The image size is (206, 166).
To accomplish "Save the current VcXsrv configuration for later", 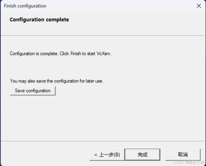I will click(x=33, y=91).
